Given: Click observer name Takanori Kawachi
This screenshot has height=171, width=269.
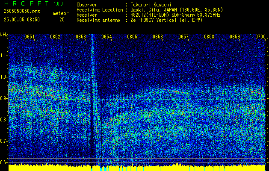Looking at the screenshot, I should [x=151, y=5].
